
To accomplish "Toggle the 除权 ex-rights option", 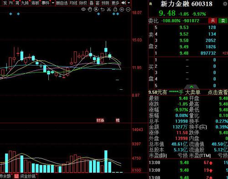I will [83, 3].
